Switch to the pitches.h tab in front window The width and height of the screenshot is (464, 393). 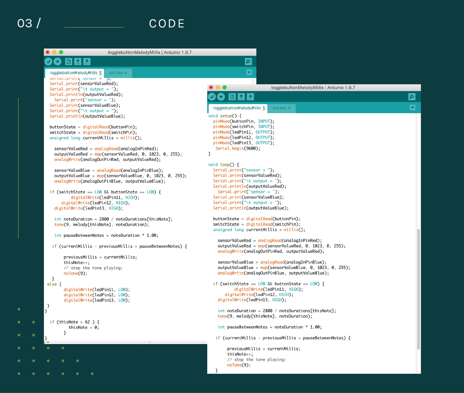coord(281,108)
